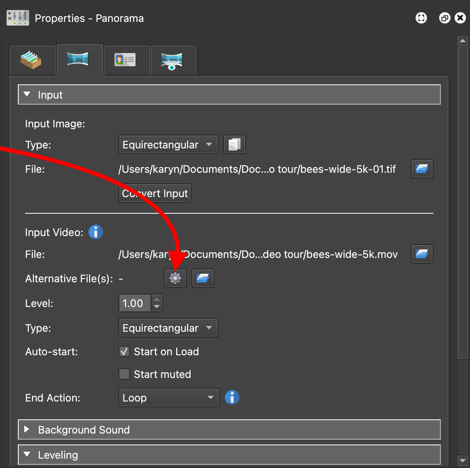Click the info icon beside End Action
Screen dimensions: 470x468
pos(232,397)
